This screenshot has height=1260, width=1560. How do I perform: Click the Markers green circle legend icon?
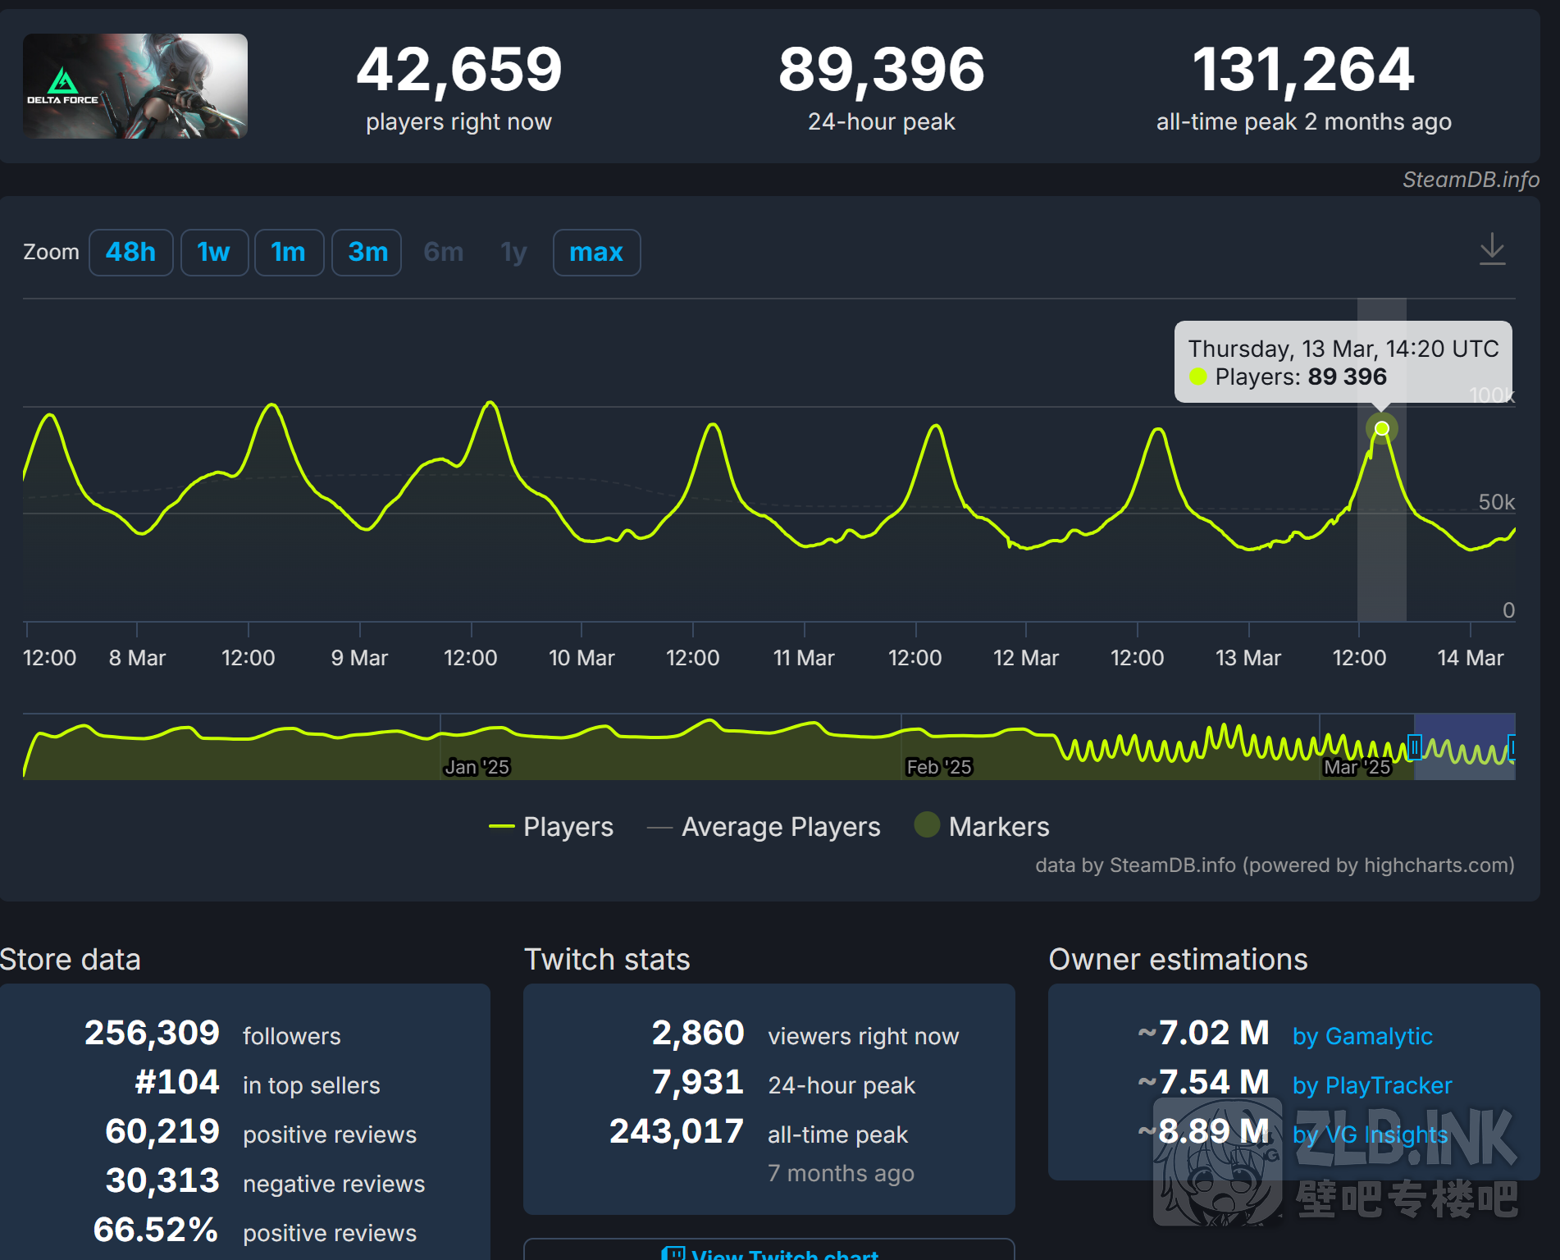point(927,825)
